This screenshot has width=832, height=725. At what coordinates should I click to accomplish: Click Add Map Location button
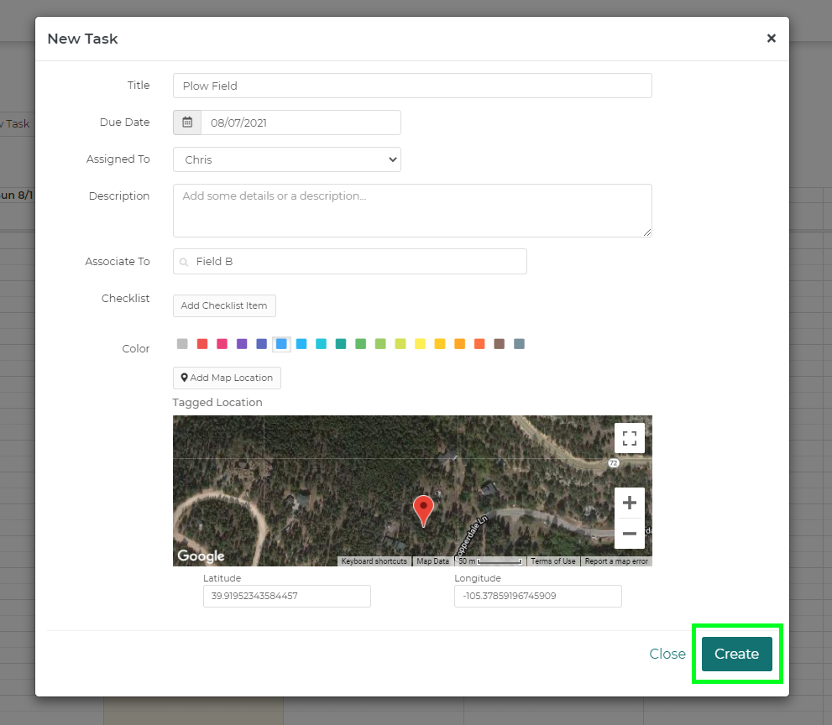[227, 378]
